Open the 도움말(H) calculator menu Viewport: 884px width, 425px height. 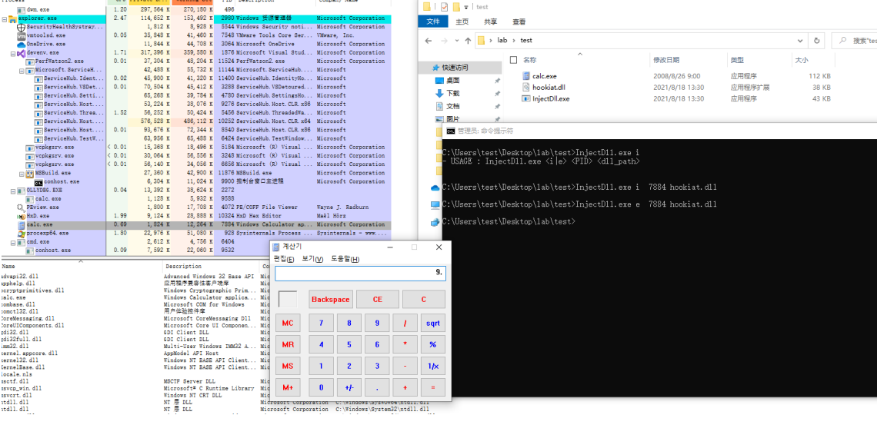345,259
